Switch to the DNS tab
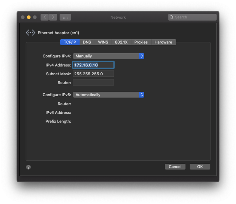 (87, 42)
